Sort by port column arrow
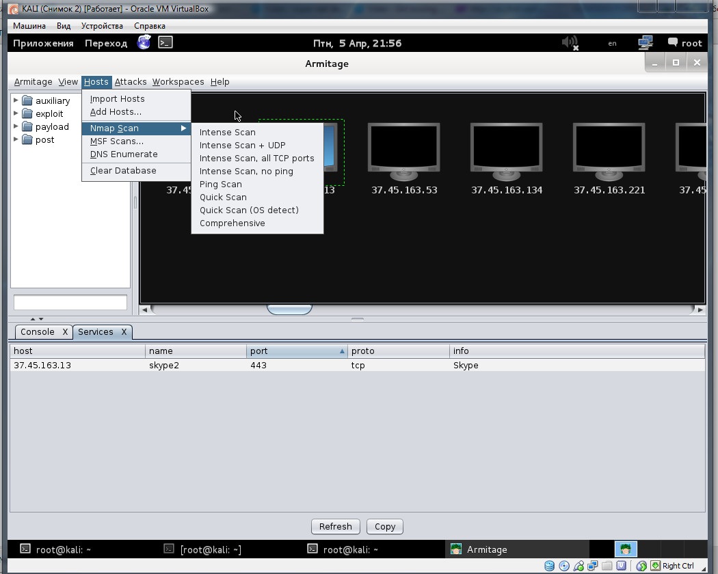 [x=342, y=351]
